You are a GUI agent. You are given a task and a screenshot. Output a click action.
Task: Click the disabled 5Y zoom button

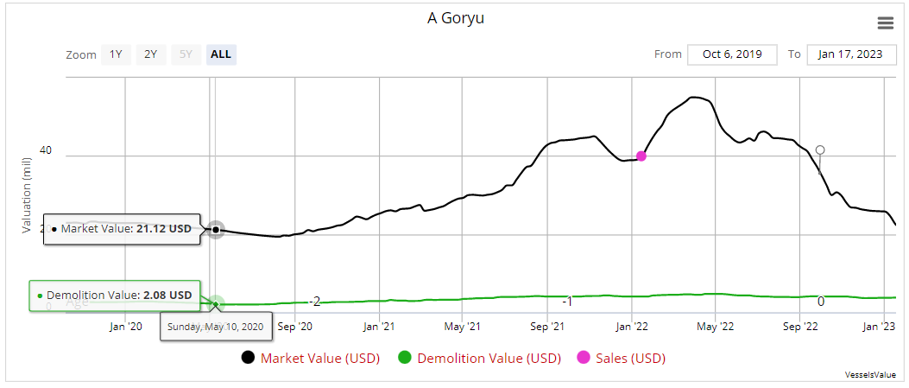pyautogui.click(x=186, y=54)
